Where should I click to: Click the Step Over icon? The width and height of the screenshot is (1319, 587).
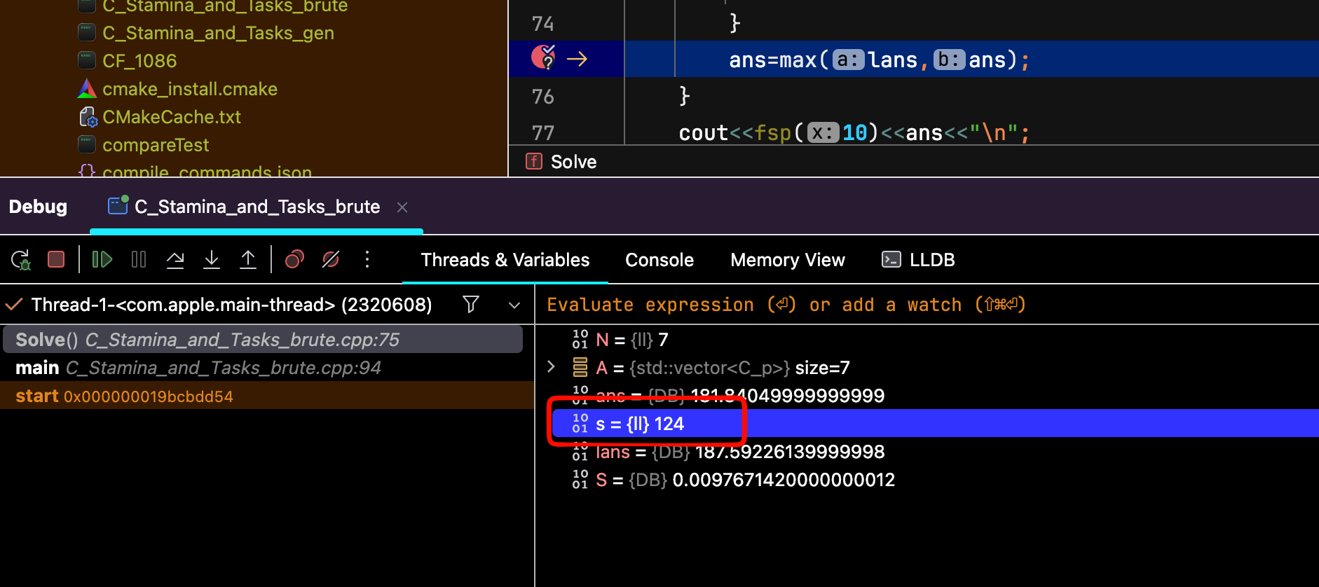175,260
